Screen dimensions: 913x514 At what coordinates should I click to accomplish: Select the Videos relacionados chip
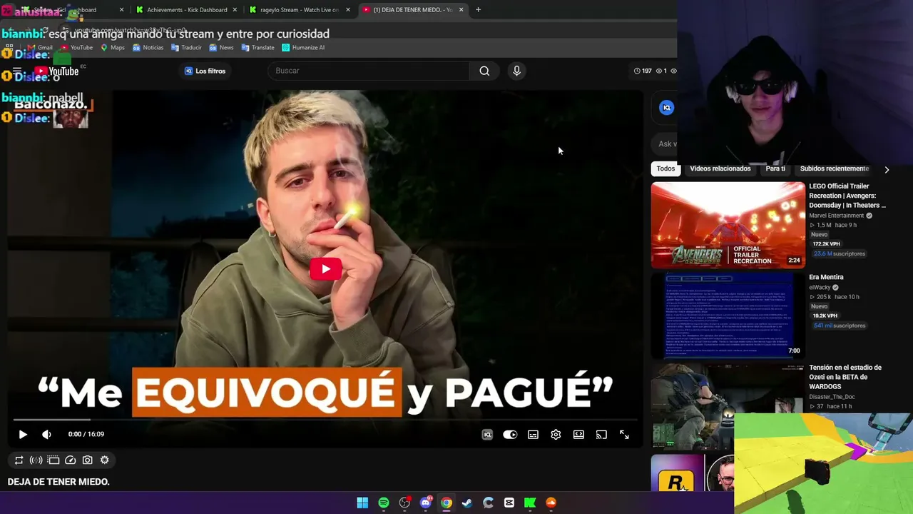point(720,168)
